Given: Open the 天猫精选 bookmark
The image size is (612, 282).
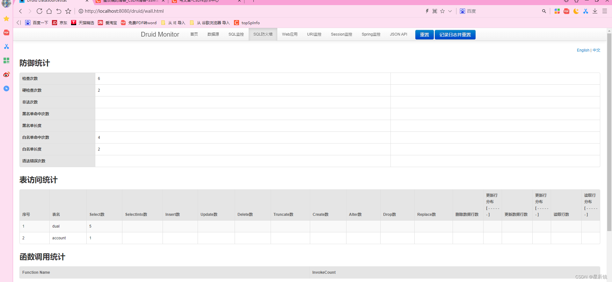Looking at the screenshot, I should [x=83, y=23].
